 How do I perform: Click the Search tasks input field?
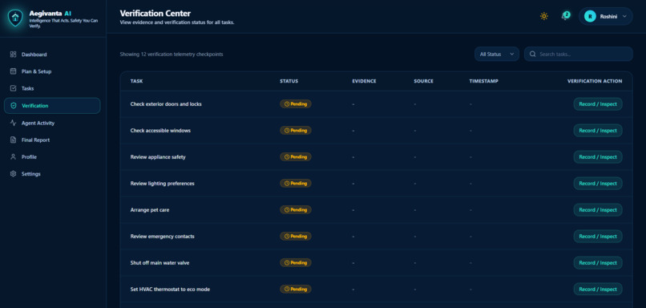click(x=579, y=54)
